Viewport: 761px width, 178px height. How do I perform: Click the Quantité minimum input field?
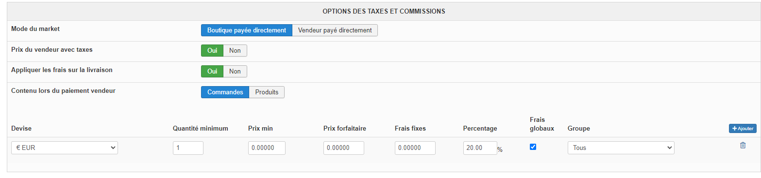[x=188, y=148]
